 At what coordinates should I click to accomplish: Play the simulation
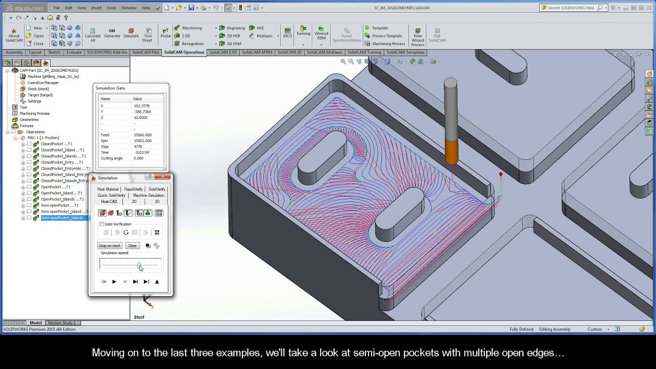[x=114, y=281]
